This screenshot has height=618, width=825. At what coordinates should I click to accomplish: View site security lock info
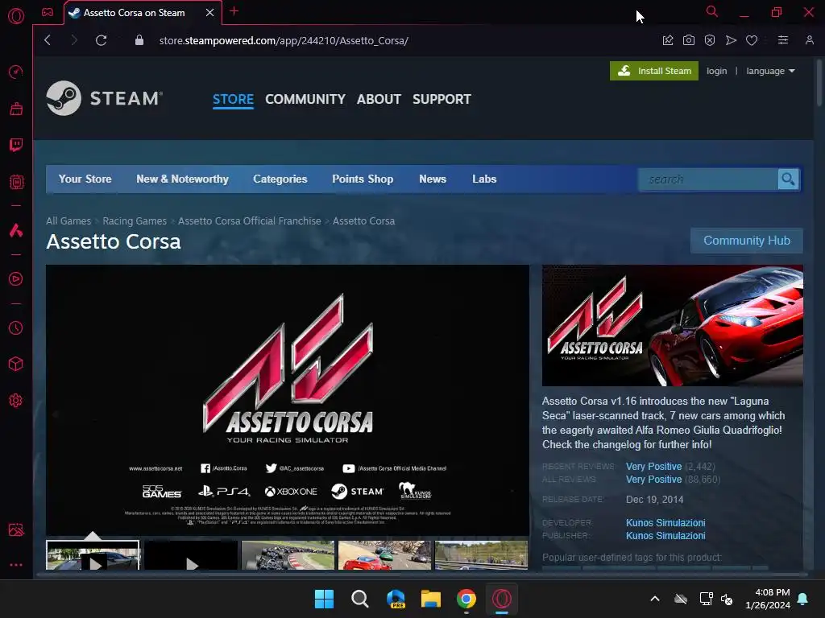point(139,40)
